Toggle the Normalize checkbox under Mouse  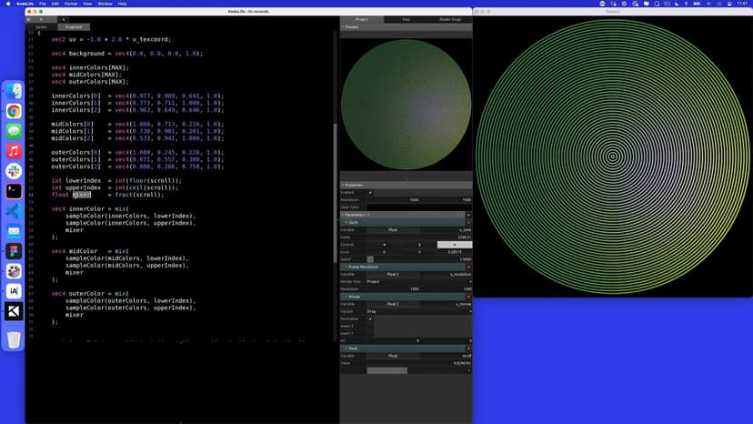[370, 318]
